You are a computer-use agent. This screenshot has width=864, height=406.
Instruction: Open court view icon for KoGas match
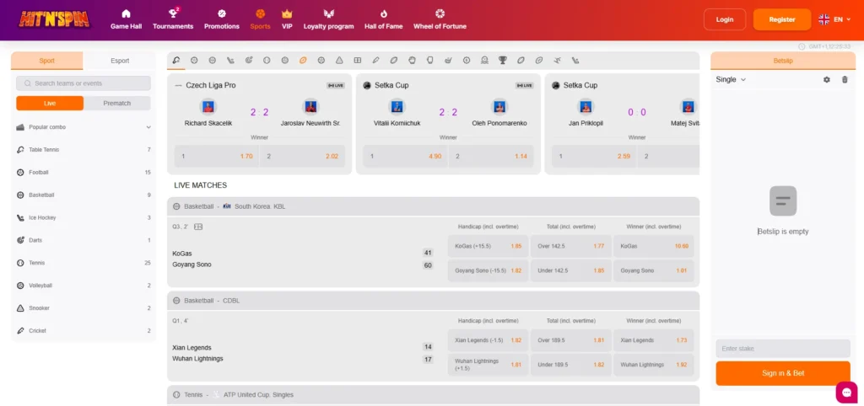[x=198, y=226]
